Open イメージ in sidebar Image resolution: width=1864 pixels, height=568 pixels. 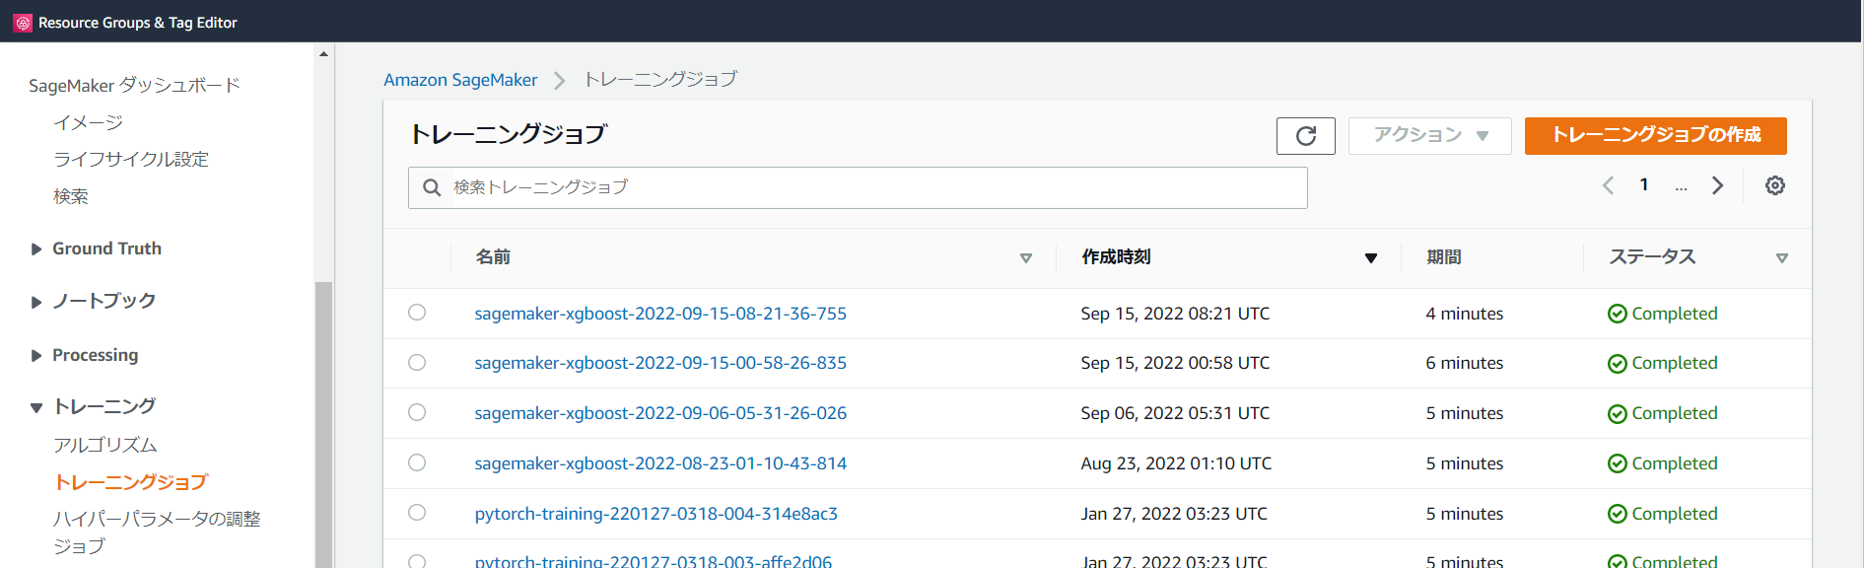pyautogui.click(x=88, y=122)
